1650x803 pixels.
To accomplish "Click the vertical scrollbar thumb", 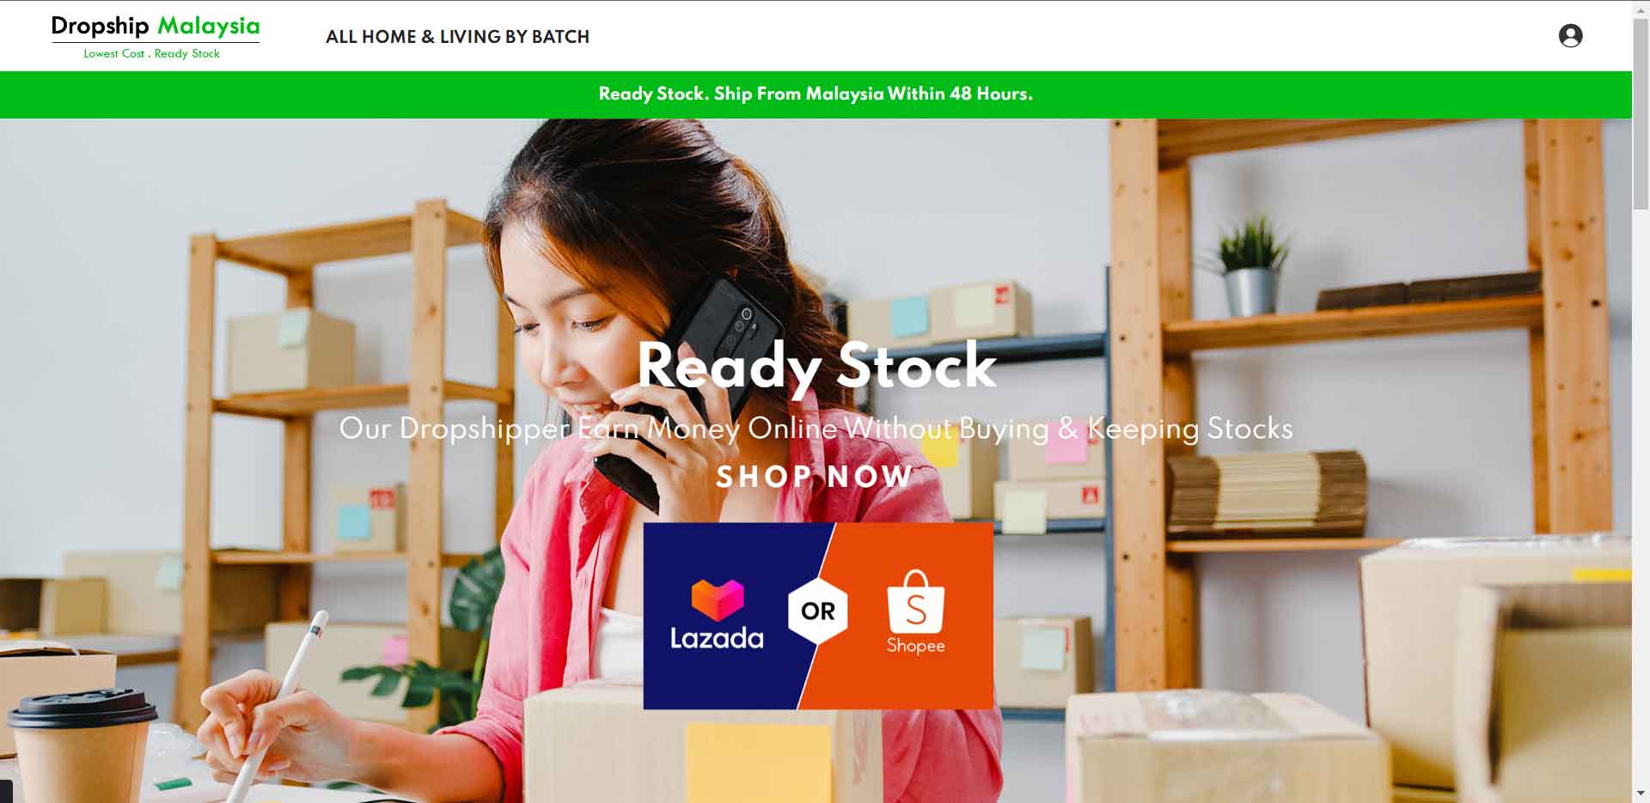I will 1641,112.
